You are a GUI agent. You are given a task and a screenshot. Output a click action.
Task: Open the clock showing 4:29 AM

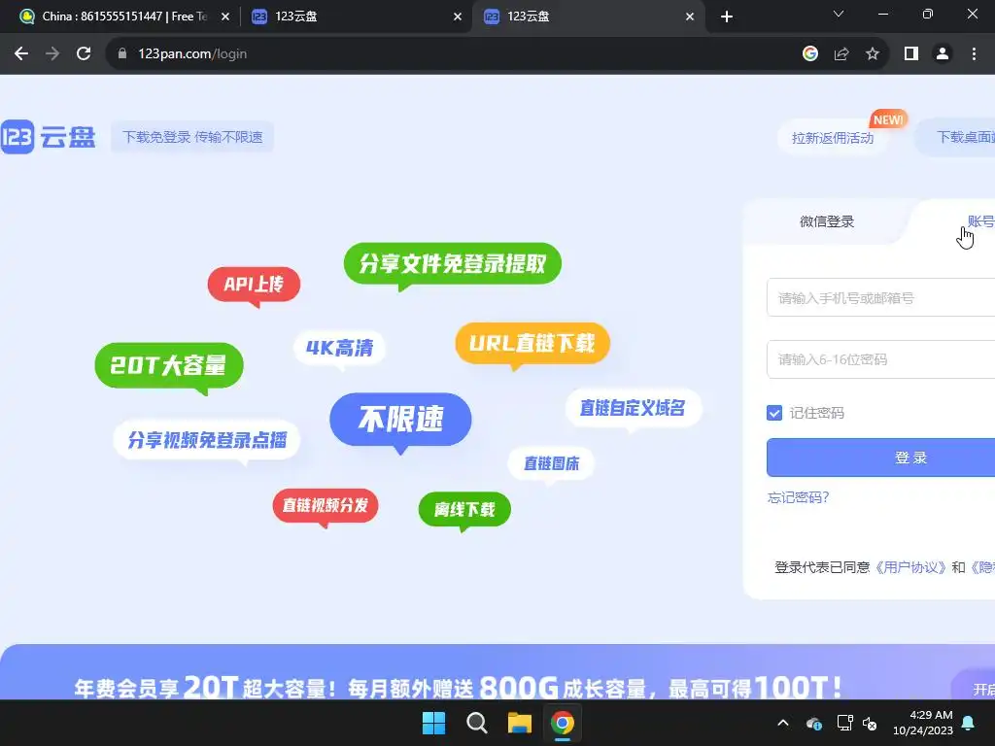pyautogui.click(x=923, y=723)
